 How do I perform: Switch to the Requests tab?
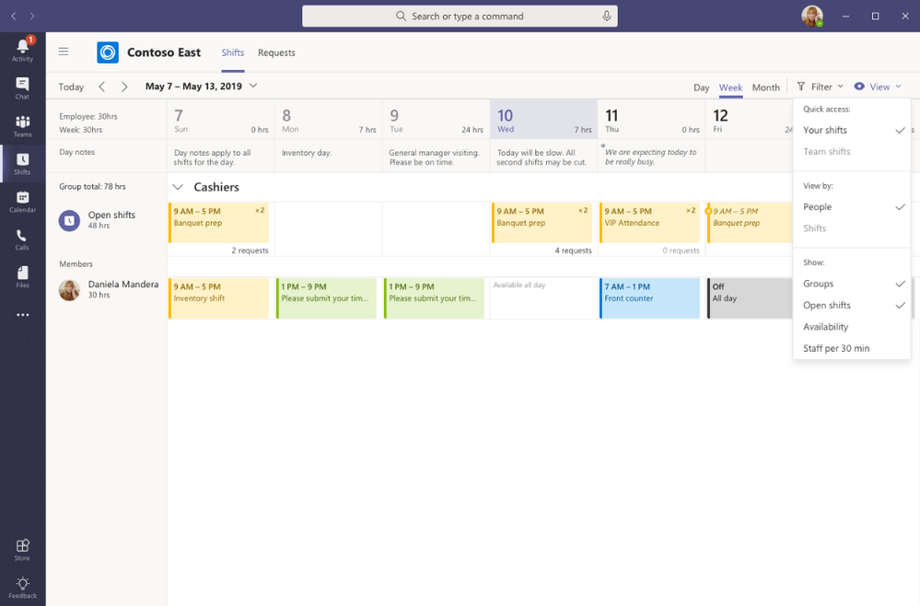(x=276, y=52)
